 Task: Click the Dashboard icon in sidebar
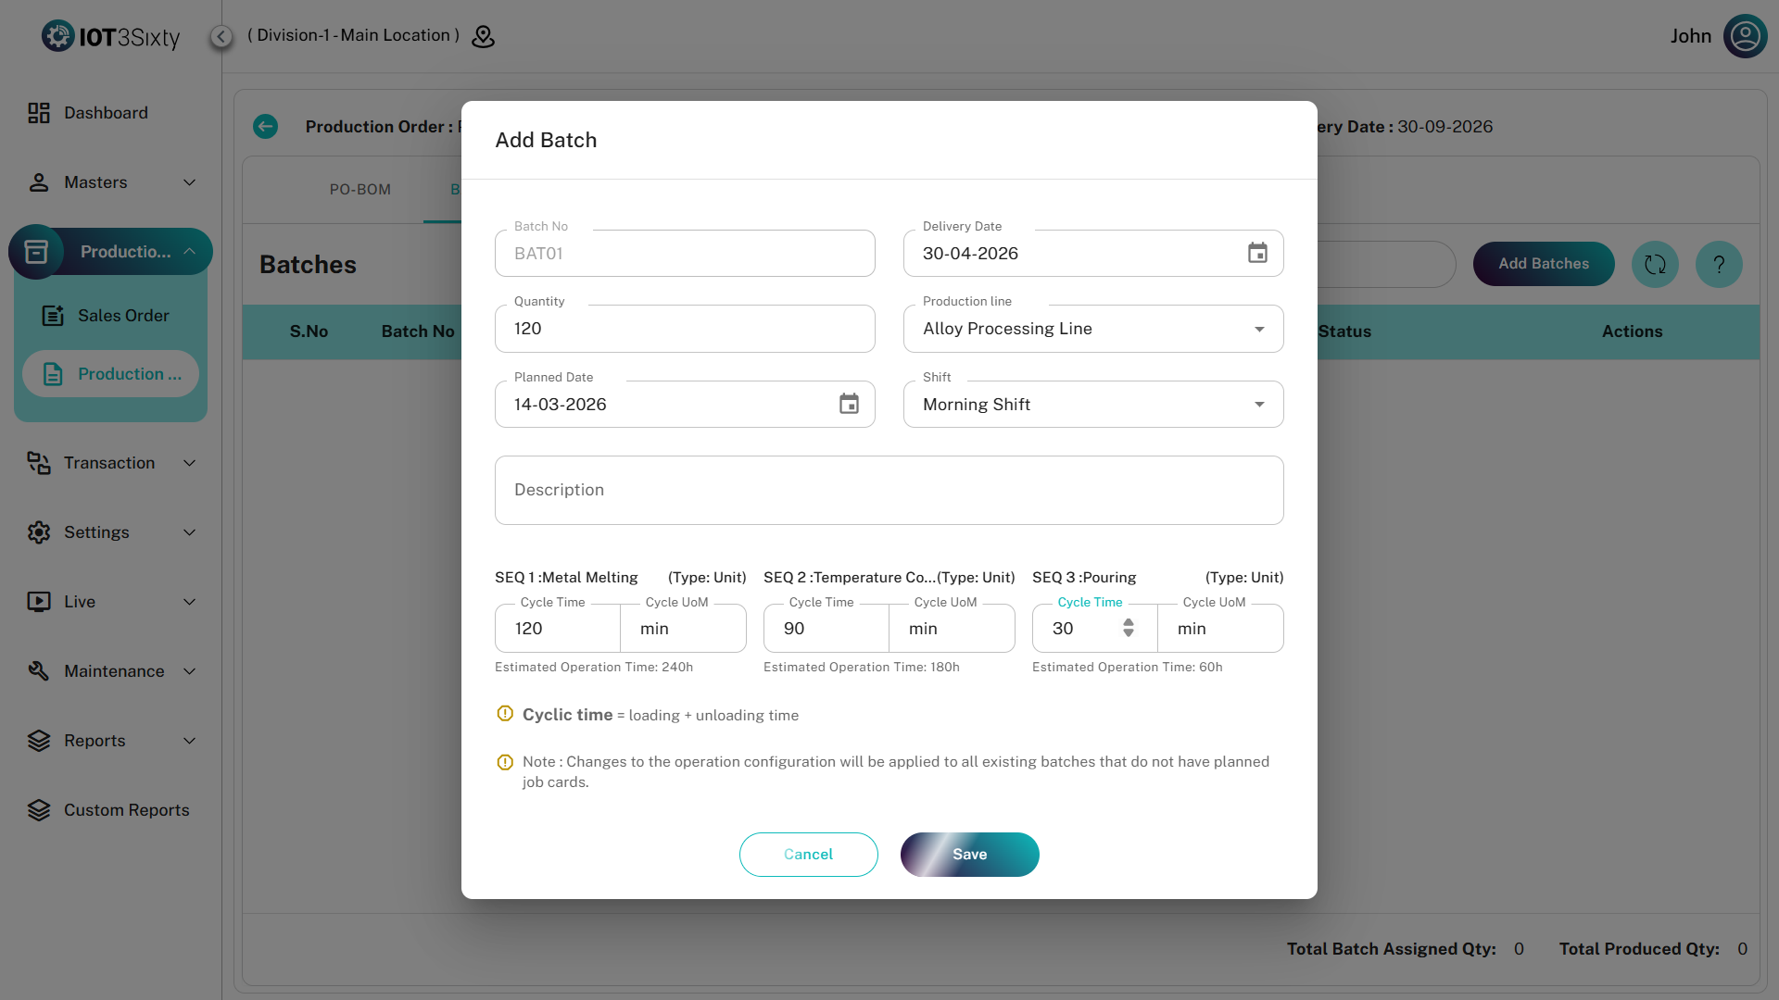tap(38, 113)
